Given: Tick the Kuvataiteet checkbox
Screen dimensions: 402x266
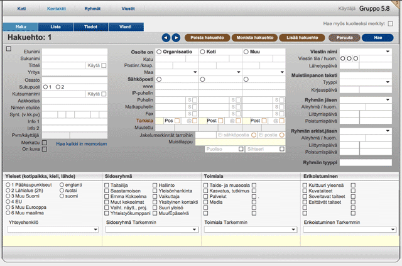Looking at the screenshot, I should pos(305,191).
